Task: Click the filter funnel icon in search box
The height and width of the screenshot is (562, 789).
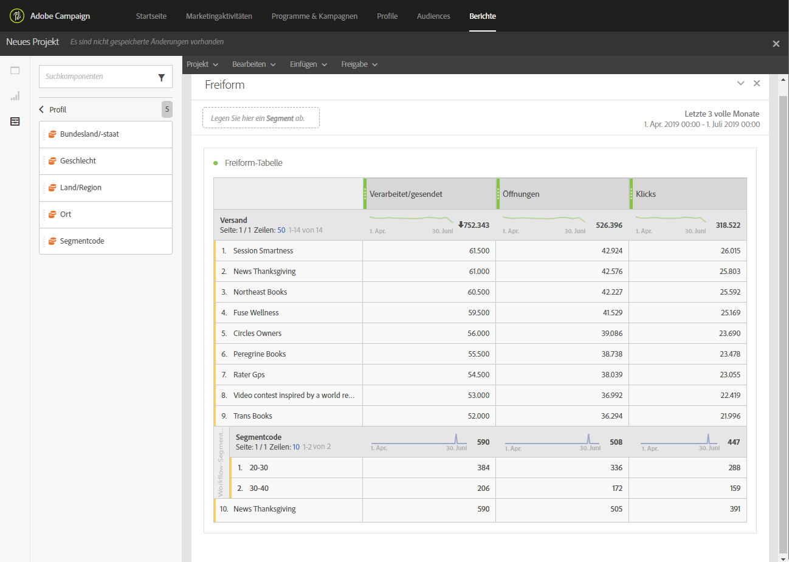Action: [x=162, y=77]
